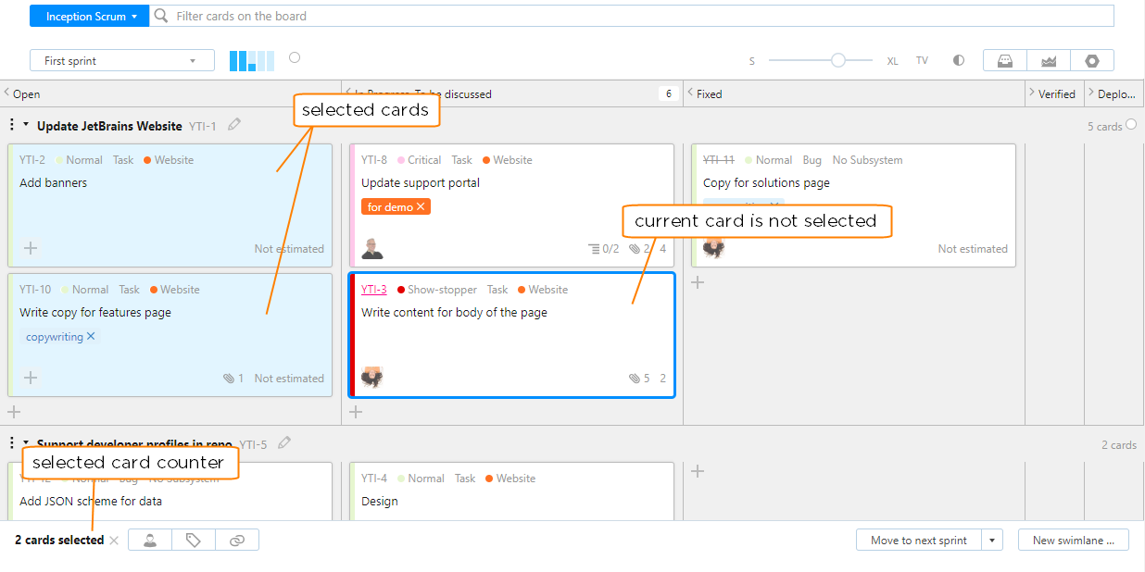Click New swimlane button
1145x572 pixels.
coord(1074,541)
